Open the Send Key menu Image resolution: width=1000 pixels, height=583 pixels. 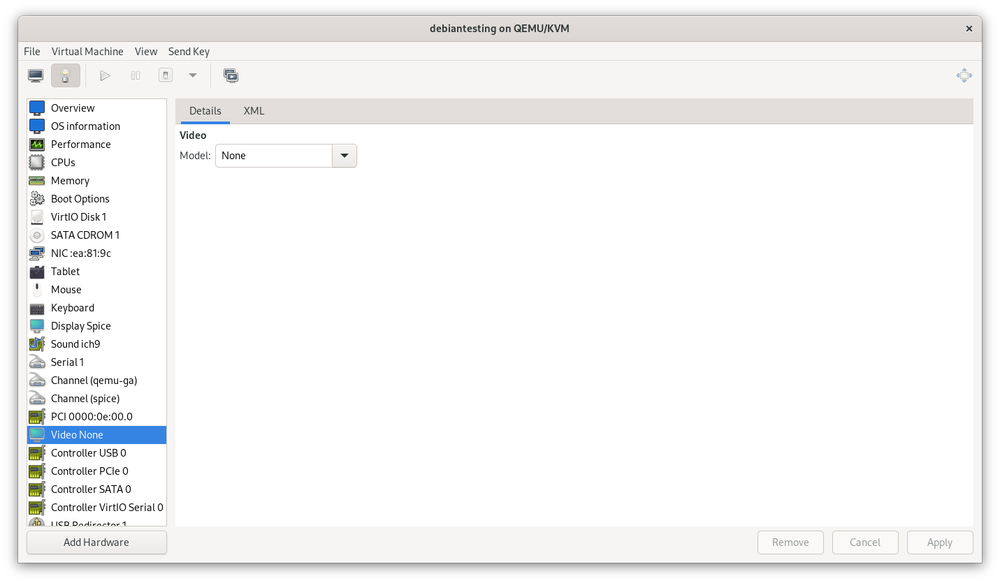[x=189, y=52]
